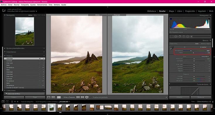Select main window display 1

click(3, 102)
